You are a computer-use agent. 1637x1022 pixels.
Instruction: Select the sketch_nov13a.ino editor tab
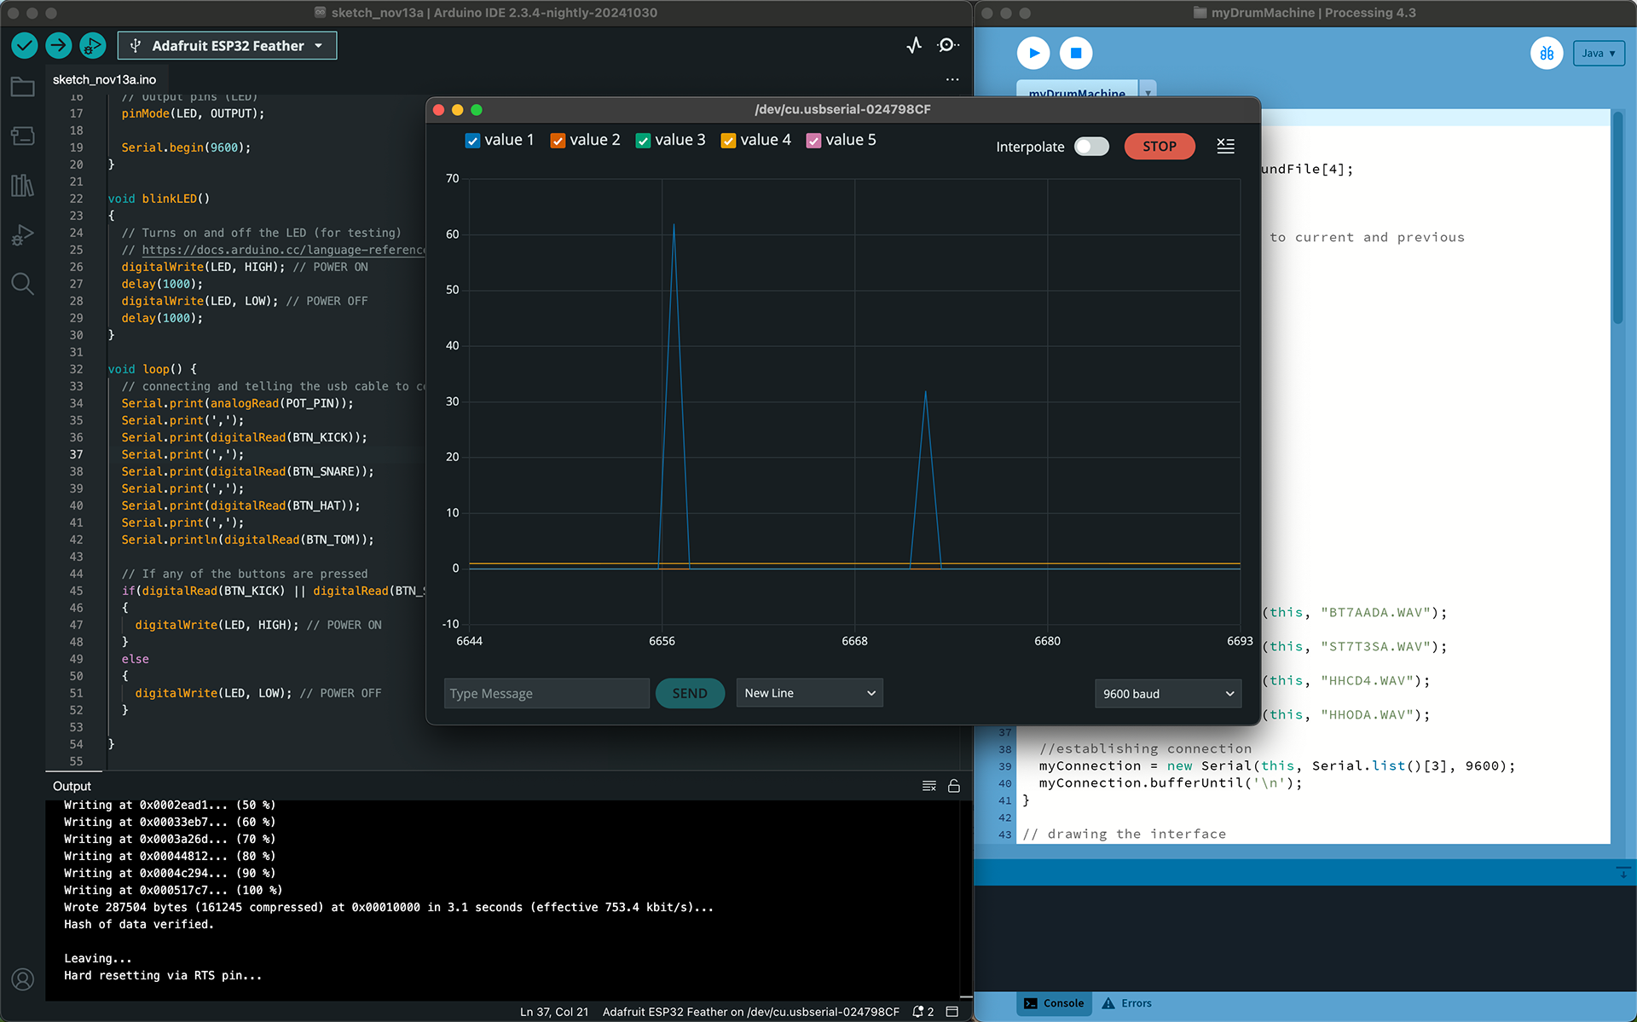104,79
